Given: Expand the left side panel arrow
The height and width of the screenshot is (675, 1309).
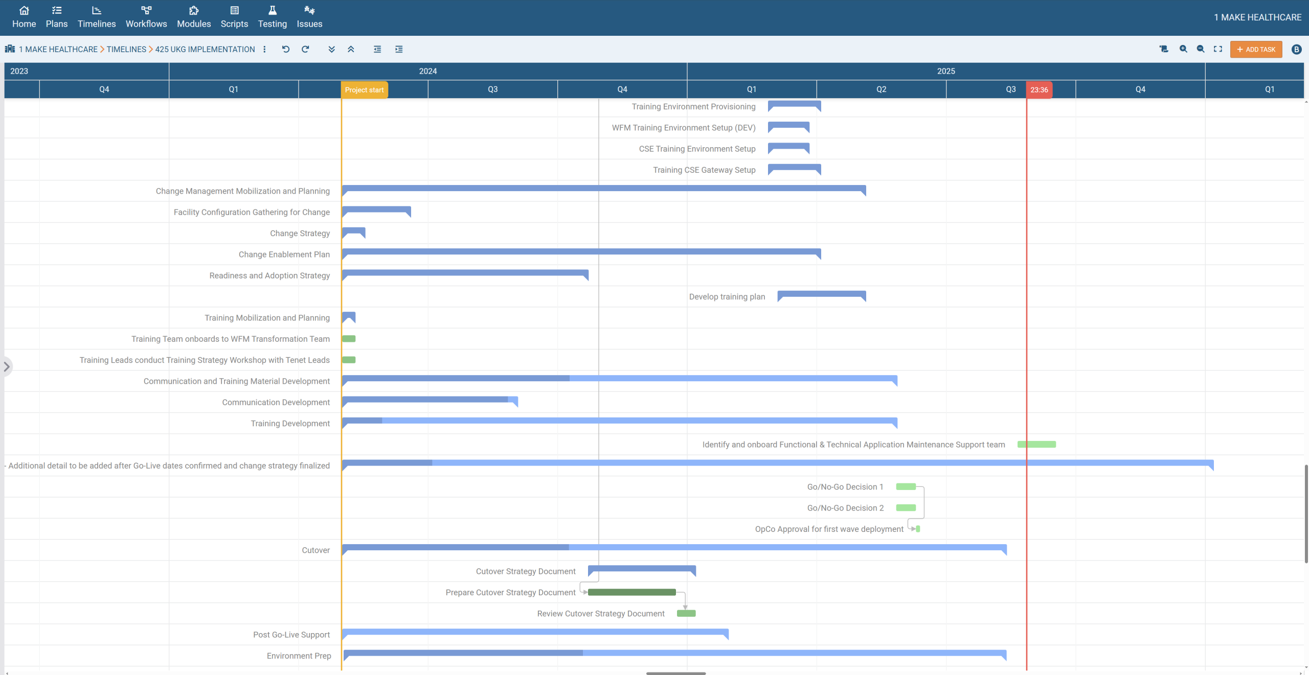Looking at the screenshot, I should 7,366.
